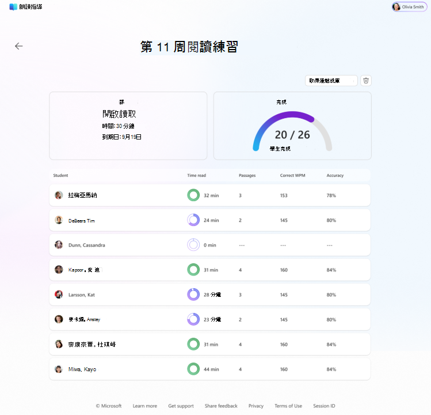Click Dunn, Cassandra's empty progress ring

click(x=193, y=245)
